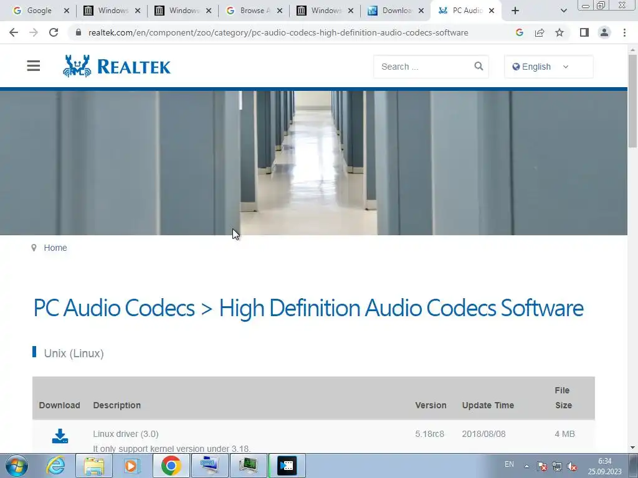The width and height of the screenshot is (638, 478).
Task: Toggle the browser side panel
Action: coord(584,32)
